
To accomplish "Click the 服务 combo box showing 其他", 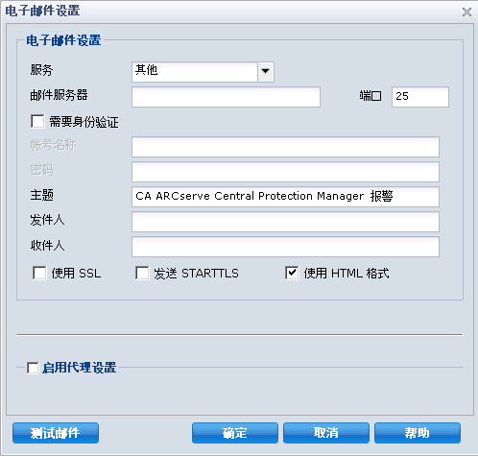I will (203, 72).
